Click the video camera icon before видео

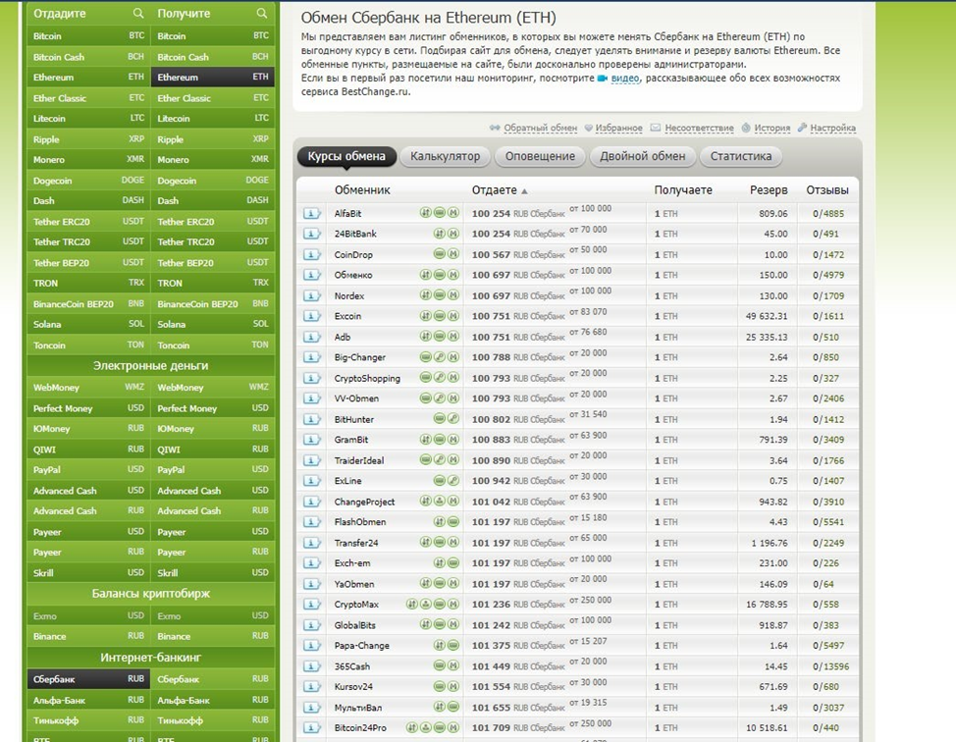[x=602, y=79]
